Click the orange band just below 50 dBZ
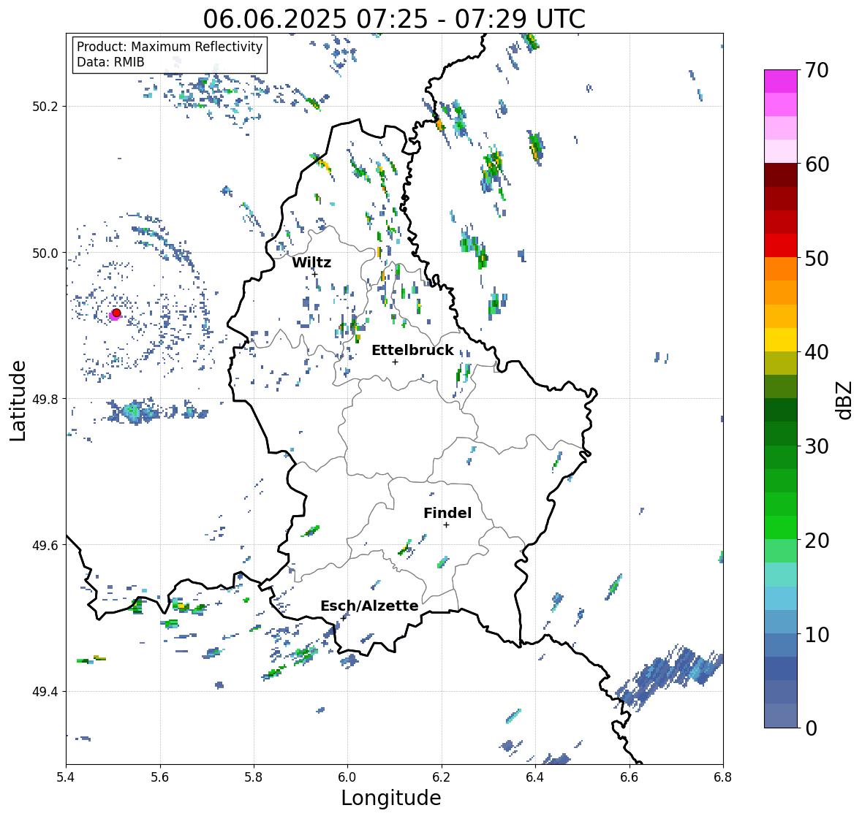 coord(781,269)
